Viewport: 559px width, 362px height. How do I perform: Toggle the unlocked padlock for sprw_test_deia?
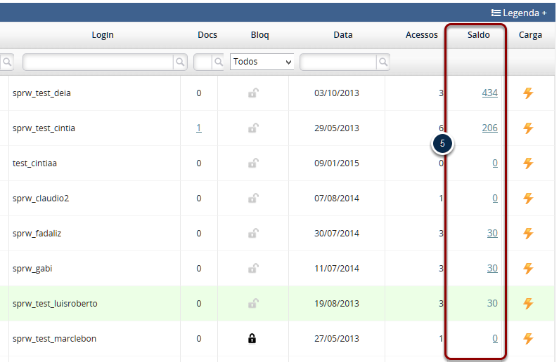click(252, 93)
